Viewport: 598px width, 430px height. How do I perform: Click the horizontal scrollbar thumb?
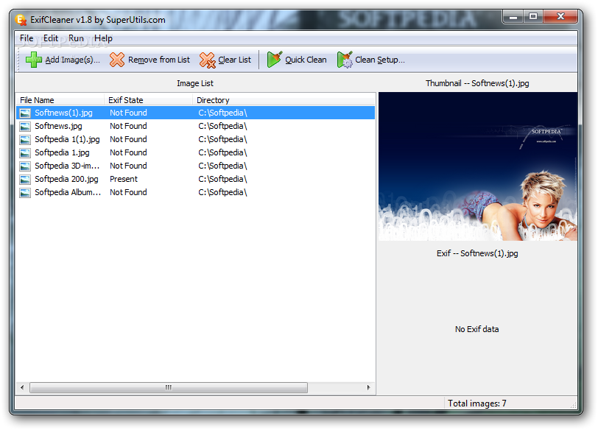click(x=169, y=388)
